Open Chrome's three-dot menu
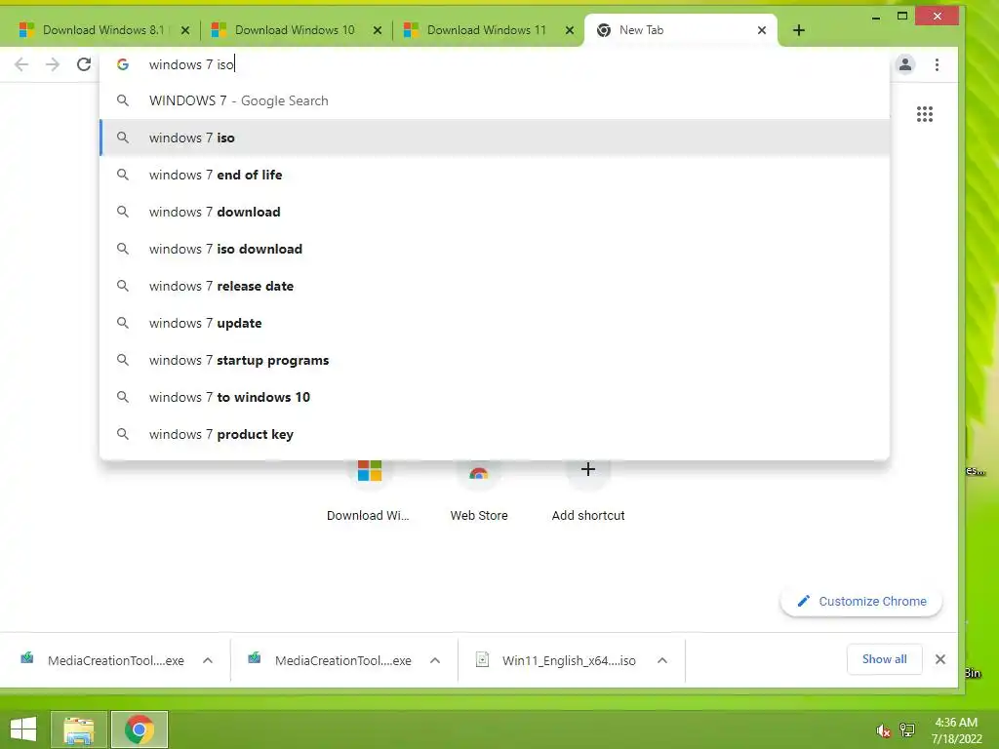 937,64
